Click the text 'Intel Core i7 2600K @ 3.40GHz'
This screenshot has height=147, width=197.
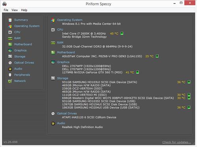84,33
